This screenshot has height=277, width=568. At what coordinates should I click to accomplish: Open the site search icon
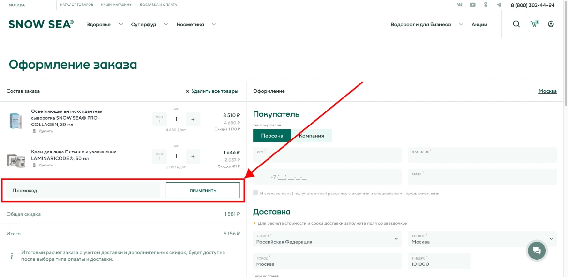517,24
